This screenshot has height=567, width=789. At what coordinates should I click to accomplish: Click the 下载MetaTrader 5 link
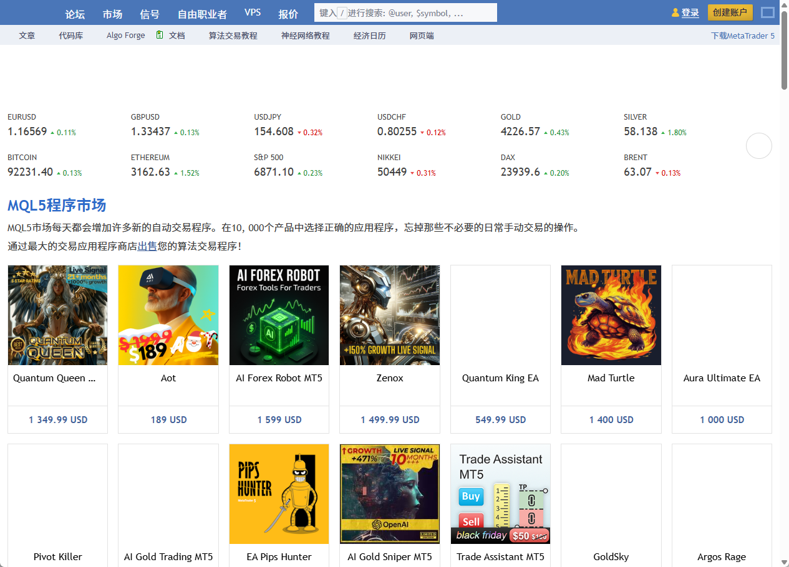pyautogui.click(x=742, y=36)
